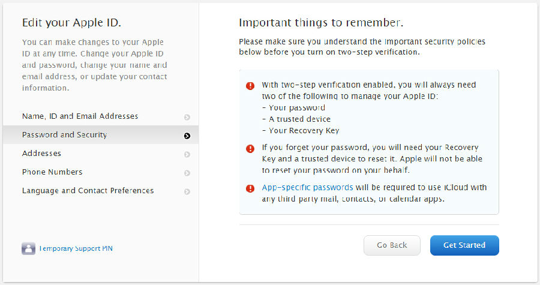
Task: Click the Get Started button
Action: pyautogui.click(x=464, y=245)
